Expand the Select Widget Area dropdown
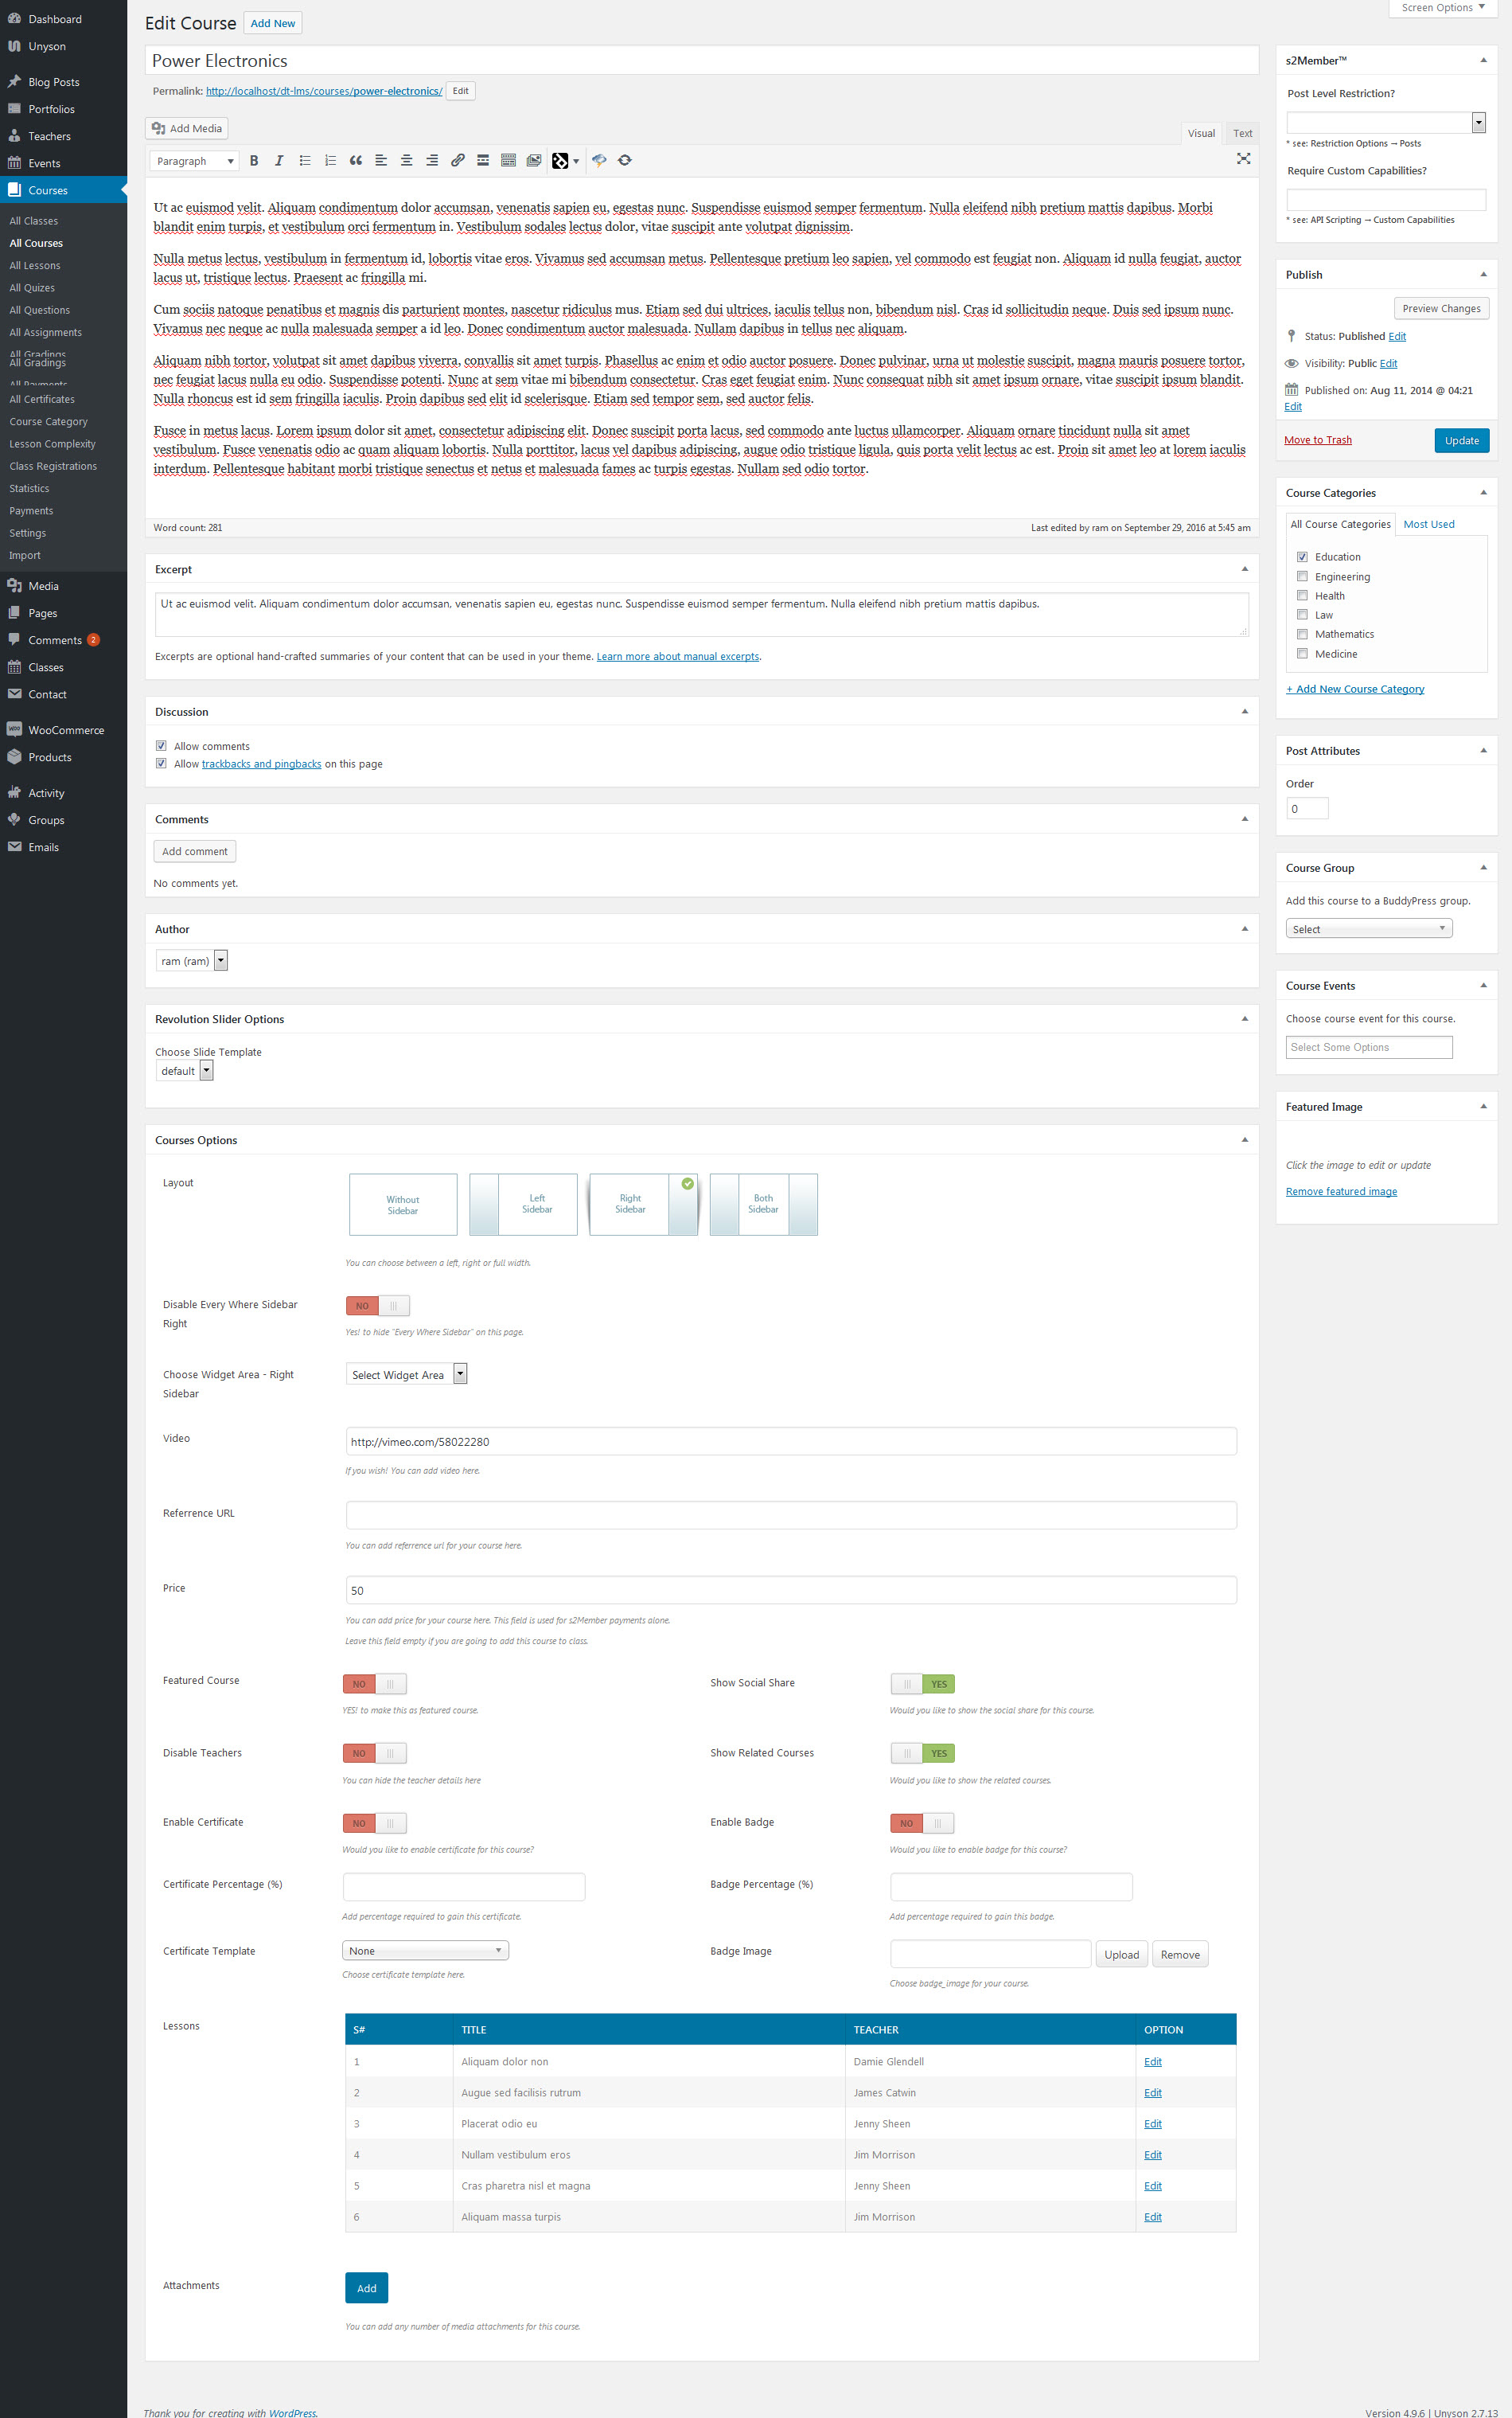1512x2418 pixels. coord(406,1374)
